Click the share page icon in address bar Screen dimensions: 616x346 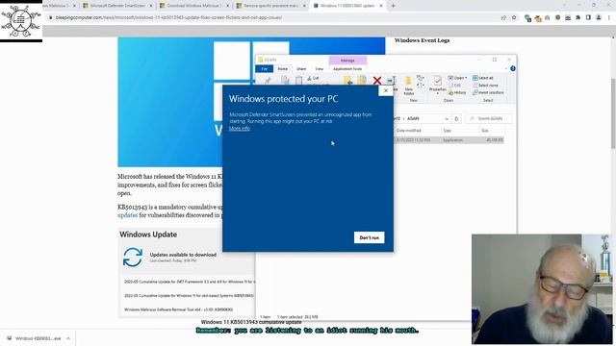coord(503,17)
